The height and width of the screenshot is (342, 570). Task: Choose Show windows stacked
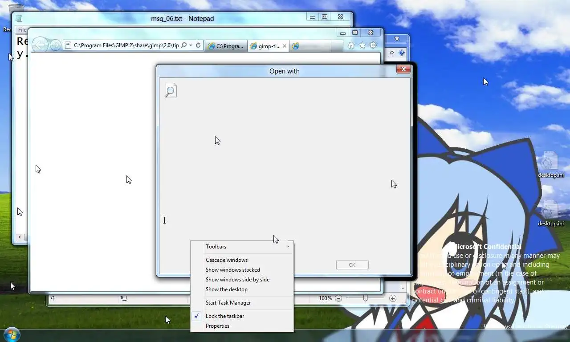(x=242, y=270)
